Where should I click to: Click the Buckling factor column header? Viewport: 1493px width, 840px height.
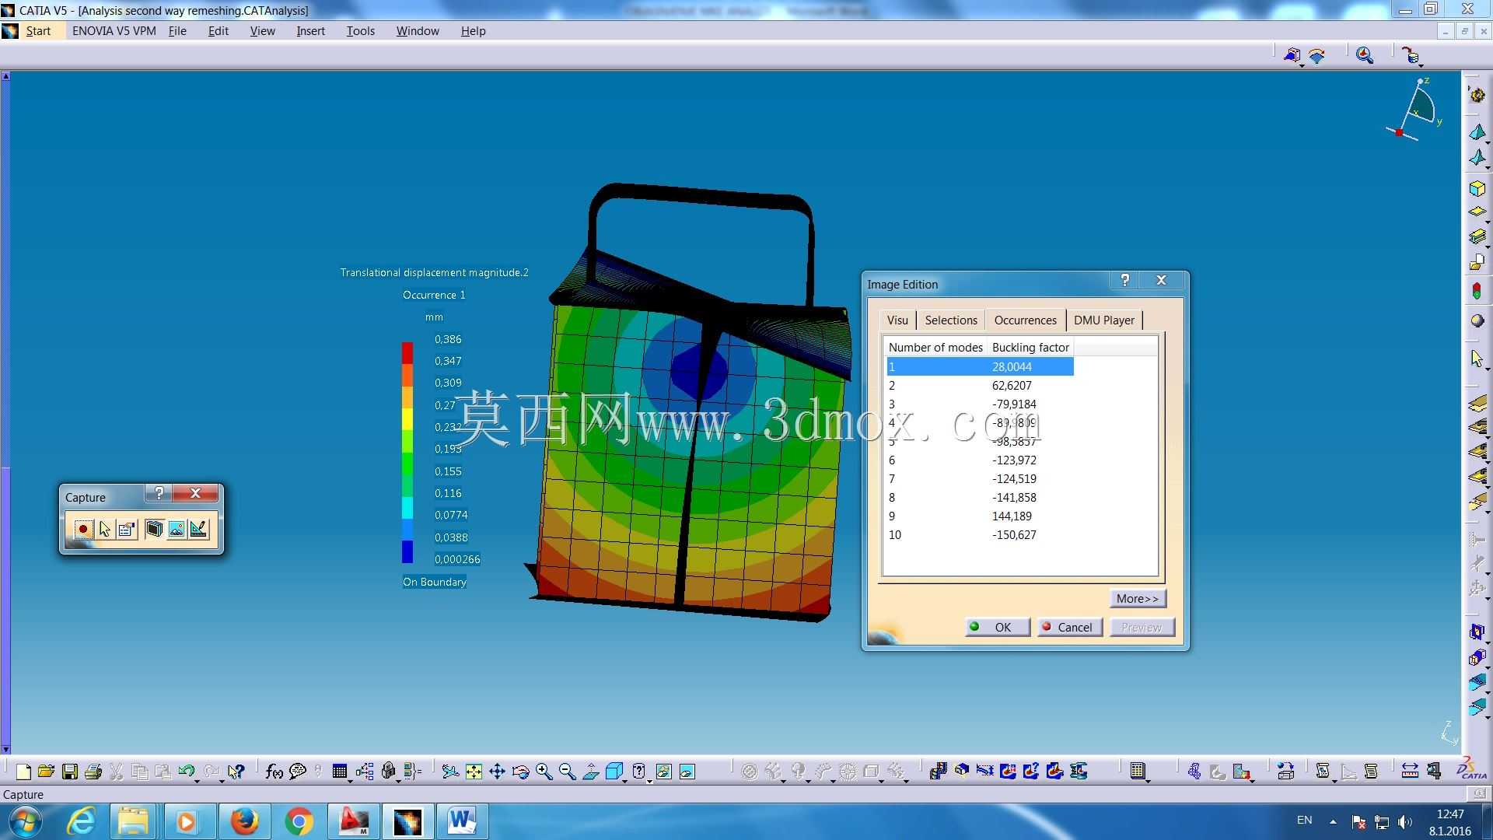click(1030, 348)
